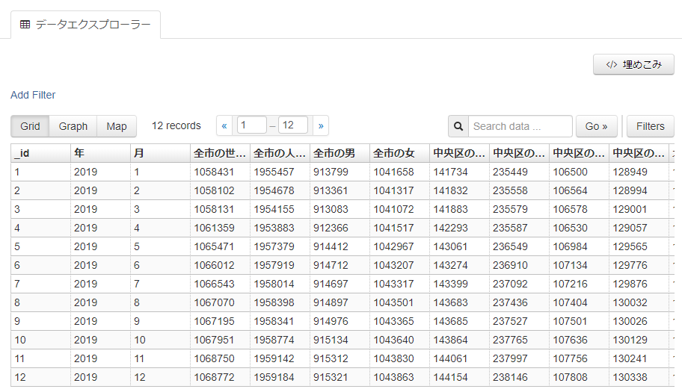
Task: Open the Filters panel button
Action: pyautogui.click(x=651, y=126)
